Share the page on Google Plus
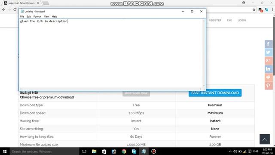The height and width of the screenshot is (155, 275). tap(268, 60)
